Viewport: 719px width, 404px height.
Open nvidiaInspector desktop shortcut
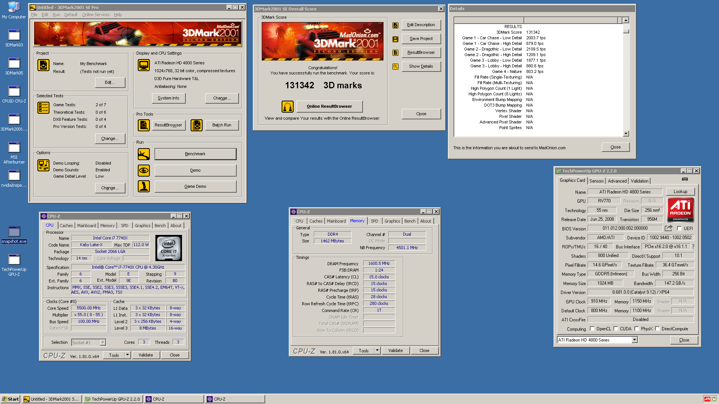coord(14,178)
